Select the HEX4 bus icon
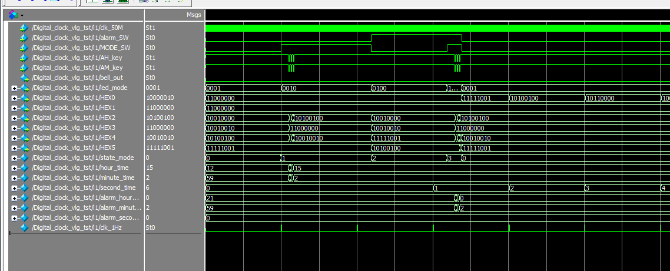 click(x=24, y=138)
